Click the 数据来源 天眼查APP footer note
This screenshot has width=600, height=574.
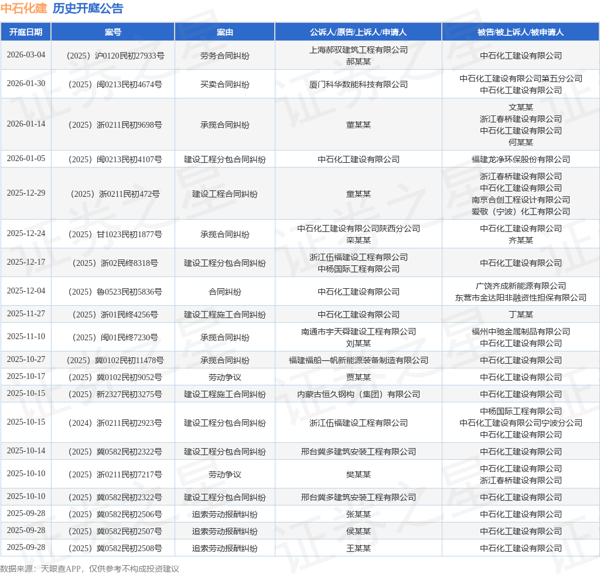pos(90,569)
